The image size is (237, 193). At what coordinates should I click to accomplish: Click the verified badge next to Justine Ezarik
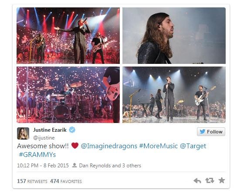pos(72,130)
